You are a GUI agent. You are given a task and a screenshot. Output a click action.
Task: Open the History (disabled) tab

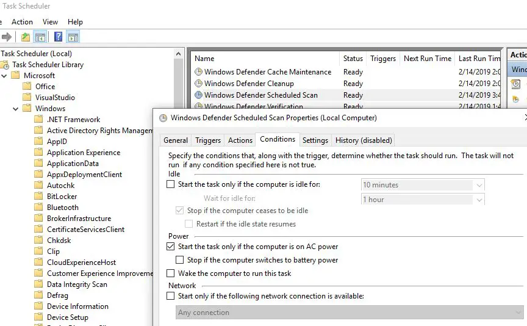(x=364, y=140)
